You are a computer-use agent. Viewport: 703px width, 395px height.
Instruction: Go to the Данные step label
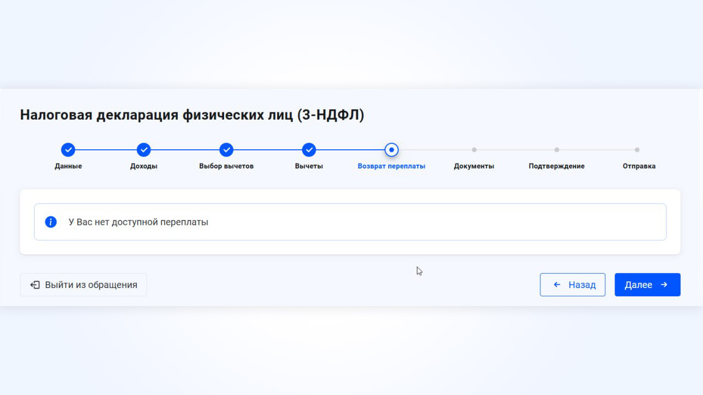pyautogui.click(x=68, y=166)
